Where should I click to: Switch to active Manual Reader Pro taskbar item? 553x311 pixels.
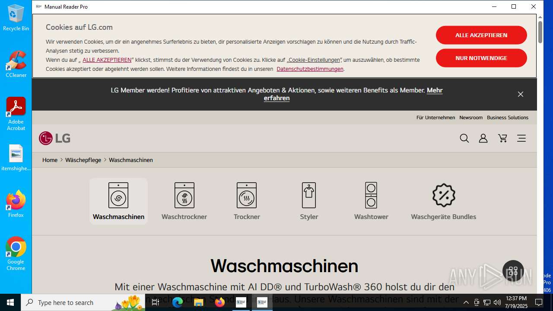tap(262, 302)
